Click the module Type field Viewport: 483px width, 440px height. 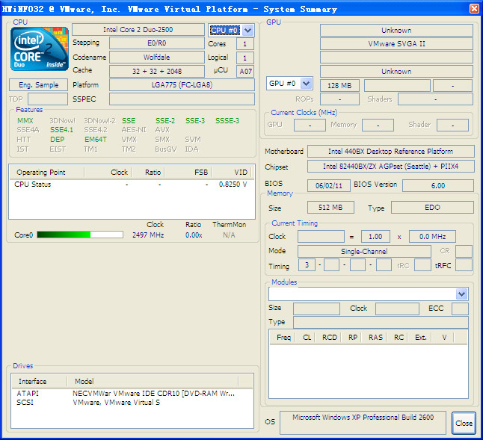(x=381, y=323)
